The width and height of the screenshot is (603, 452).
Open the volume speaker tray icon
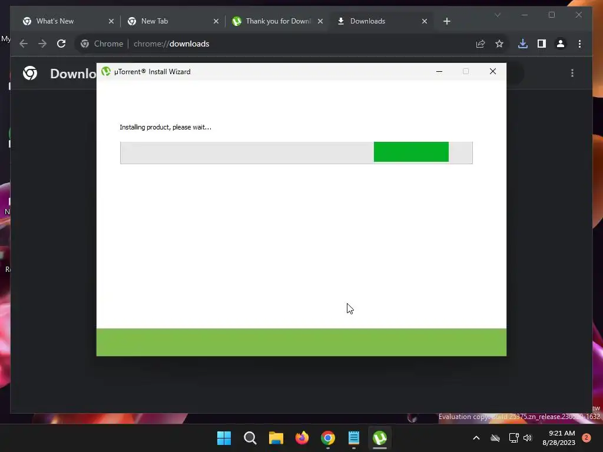(x=528, y=438)
